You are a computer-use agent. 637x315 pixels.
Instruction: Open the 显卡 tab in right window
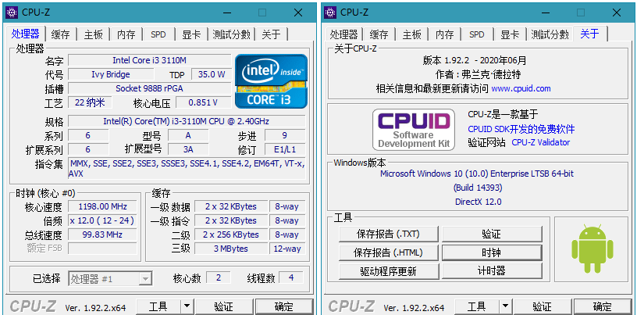[x=510, y=34]
